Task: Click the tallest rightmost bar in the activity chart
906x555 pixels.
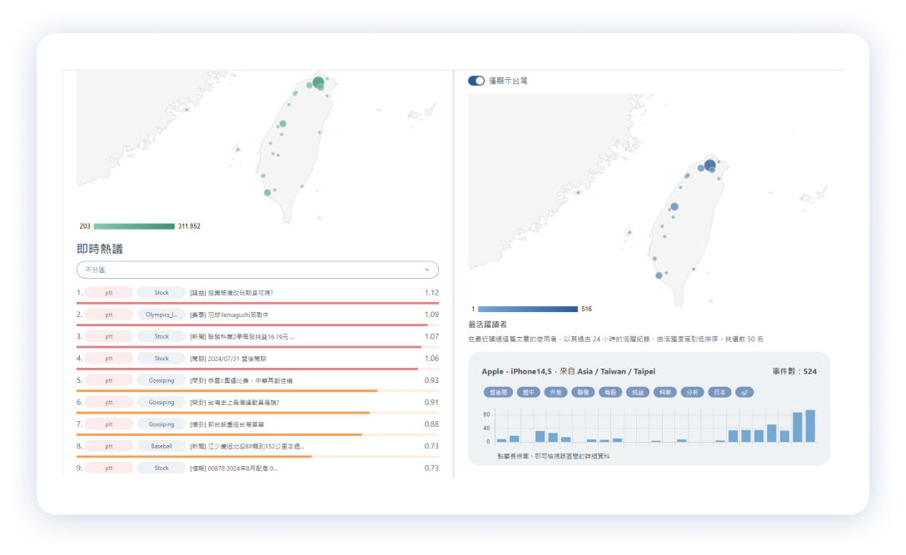Action: (x=810, y=426)
